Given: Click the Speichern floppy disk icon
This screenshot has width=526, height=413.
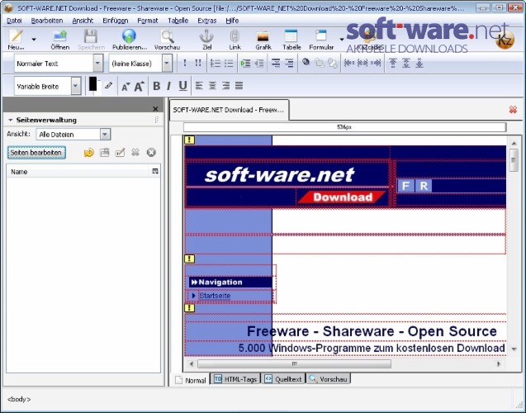Looking at the screenshot, I should tap(91, 40).
